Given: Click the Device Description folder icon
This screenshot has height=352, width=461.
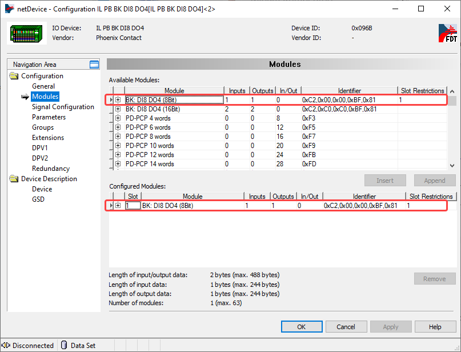Looking at the screenshot, I should pos(14,179).
